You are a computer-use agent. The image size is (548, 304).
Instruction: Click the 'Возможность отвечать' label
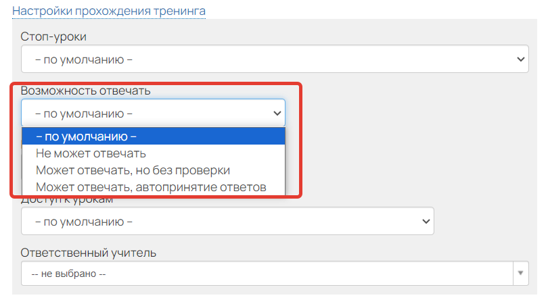(86, 91)
